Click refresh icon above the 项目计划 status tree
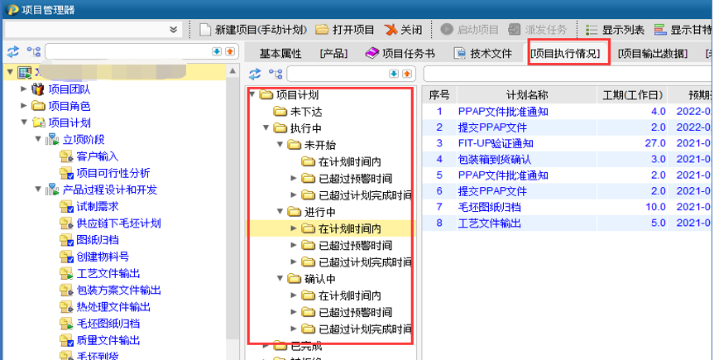Screen dimensions: 714x360 tap(255, 74)
